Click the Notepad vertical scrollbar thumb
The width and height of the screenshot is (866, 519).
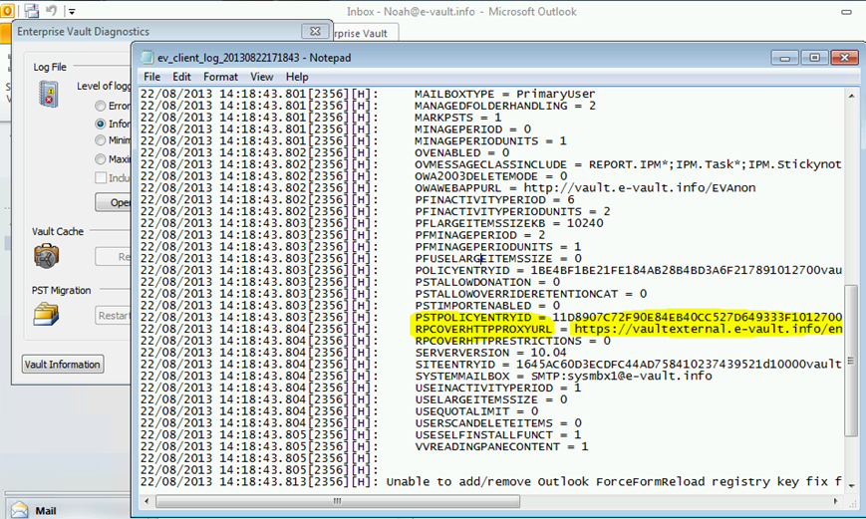[x=851, y=362]
